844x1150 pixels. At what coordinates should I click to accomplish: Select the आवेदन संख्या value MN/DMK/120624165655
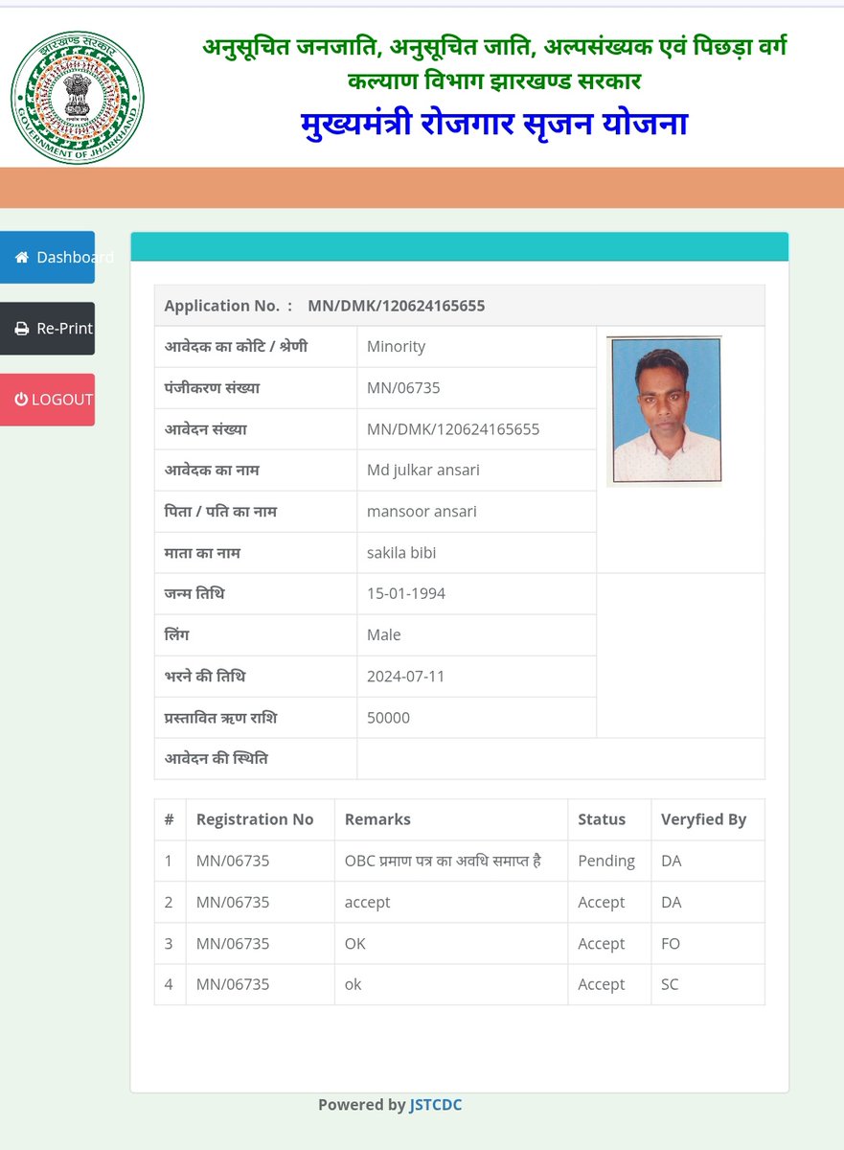(453, 429)
